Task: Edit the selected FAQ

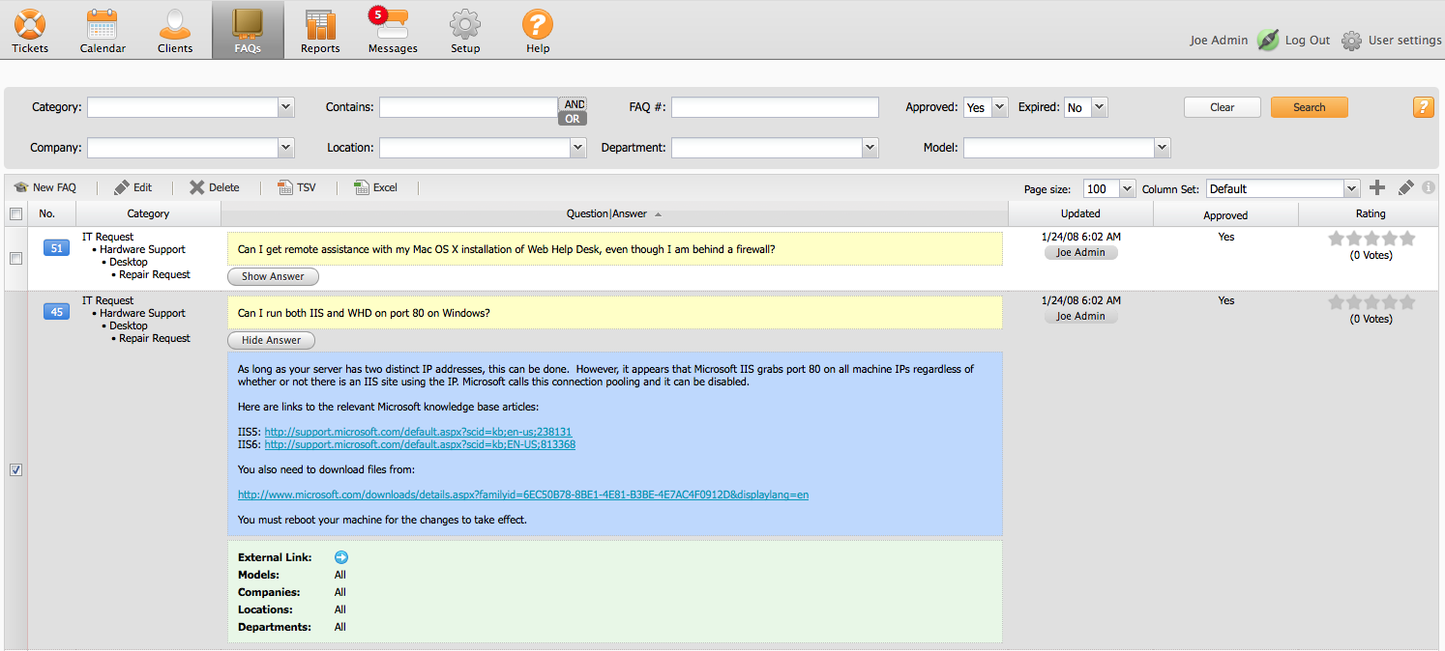Action: [133, 187]
